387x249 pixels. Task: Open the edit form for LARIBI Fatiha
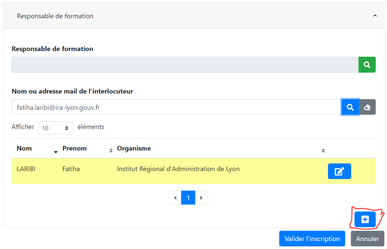pyautogui.click(x=339, y=171)
